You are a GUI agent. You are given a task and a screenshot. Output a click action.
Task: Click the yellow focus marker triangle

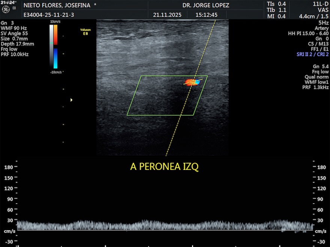click(71, 100)
